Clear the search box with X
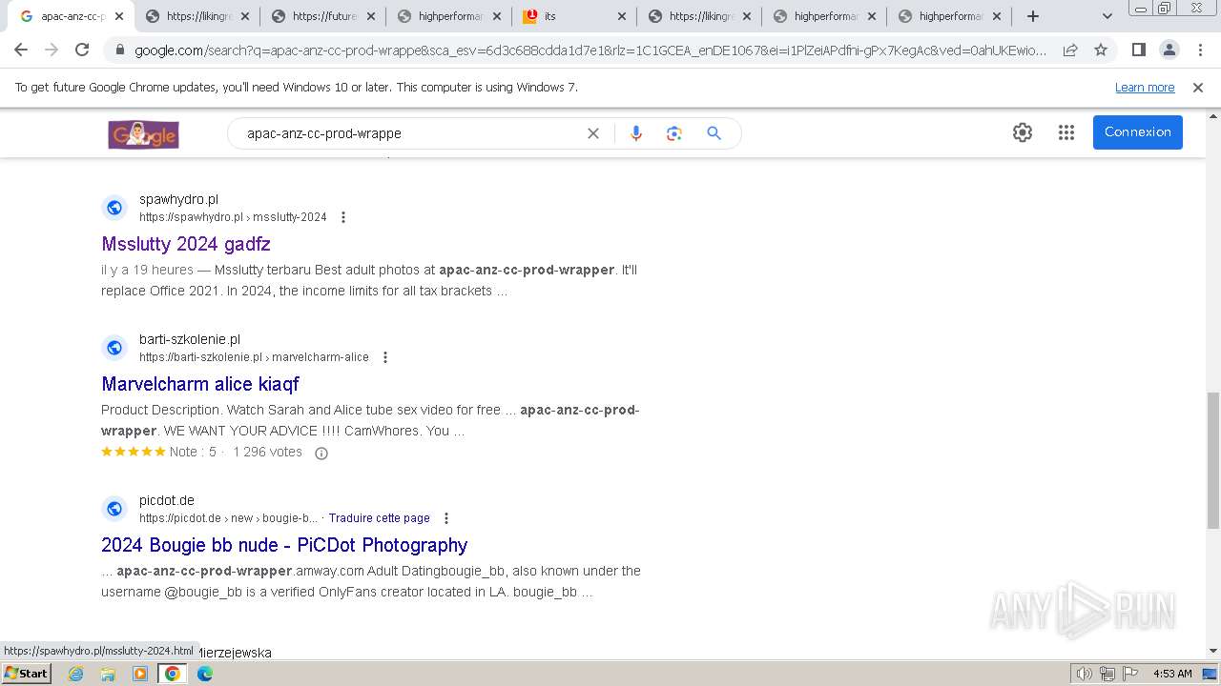1221x686 pixels. [x=593, y=133]
